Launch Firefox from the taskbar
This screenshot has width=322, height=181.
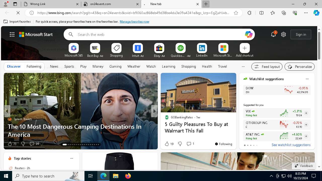[128, 176]
